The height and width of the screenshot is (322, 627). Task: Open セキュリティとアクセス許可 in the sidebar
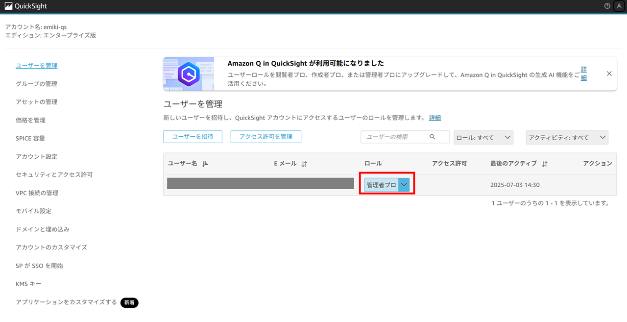click(54, 174)
